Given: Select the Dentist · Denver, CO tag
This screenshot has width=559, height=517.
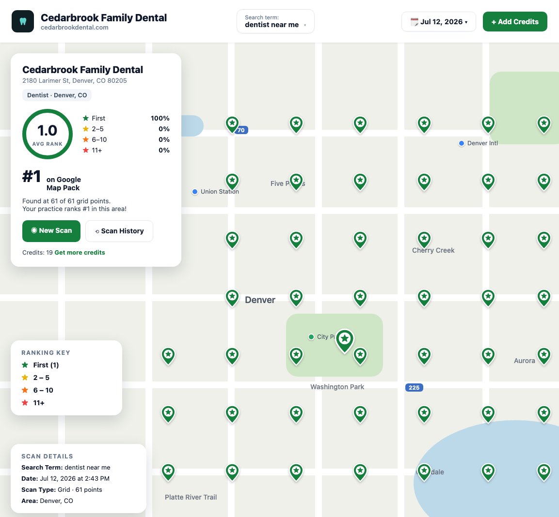Looking at the screenshot, I should (57, 95).
